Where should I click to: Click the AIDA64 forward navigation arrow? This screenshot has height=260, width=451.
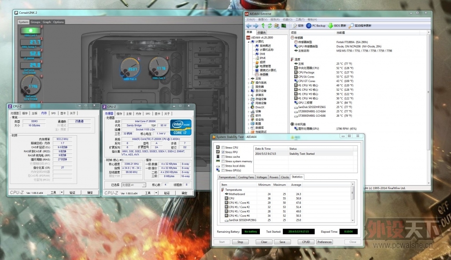[x=255, y=26]
